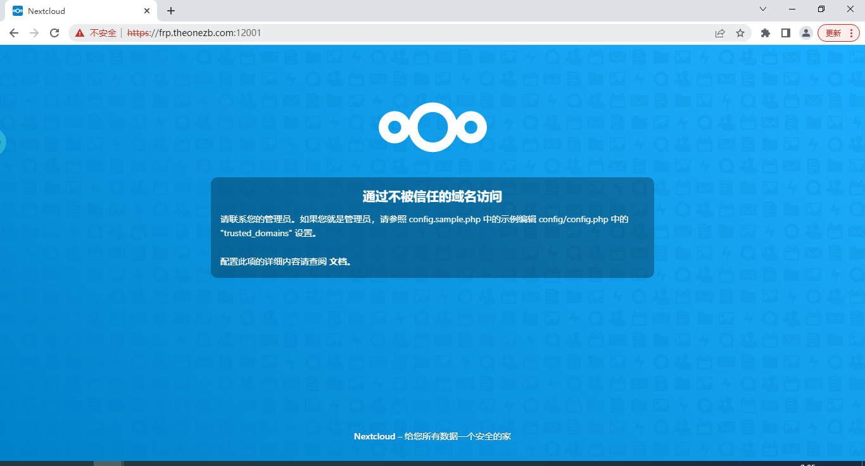Open the tab search chevron dropdown
Viewport: 865px width, 466px height.
(x=763, y=9)
